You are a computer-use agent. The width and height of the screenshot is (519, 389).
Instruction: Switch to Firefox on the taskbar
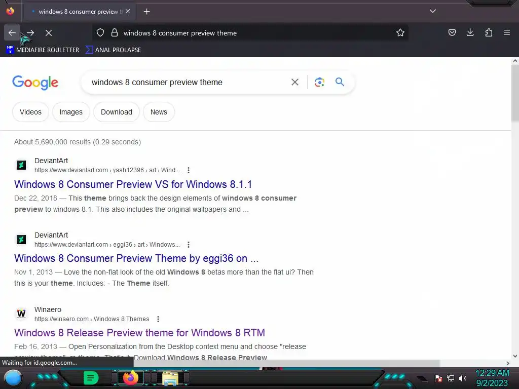(x=131, y=378)
